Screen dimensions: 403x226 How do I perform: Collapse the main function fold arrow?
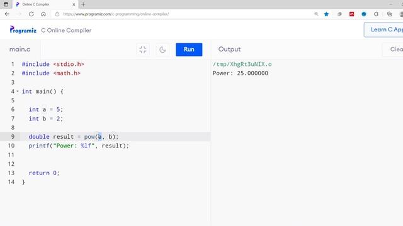coord(18,91)
